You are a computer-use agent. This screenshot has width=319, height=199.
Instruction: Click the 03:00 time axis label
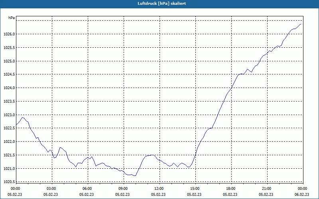pos(51,189)
